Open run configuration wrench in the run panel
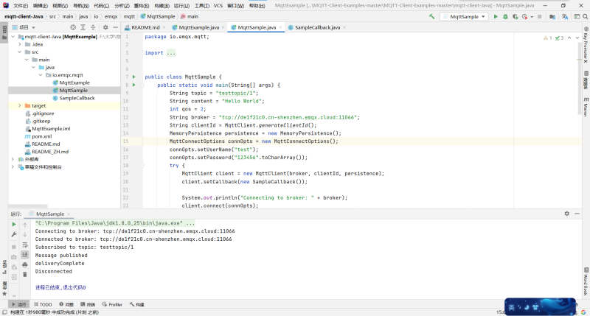Image resolution: width=590 pixels, height=316 pixels. pos(14,234)
